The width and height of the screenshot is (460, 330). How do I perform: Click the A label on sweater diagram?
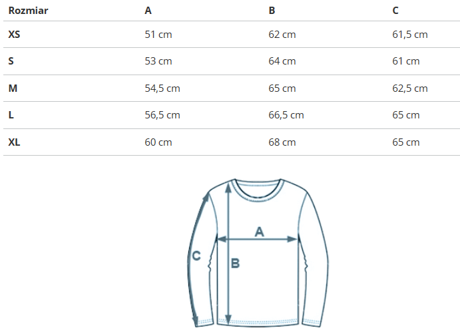(260, 232)
